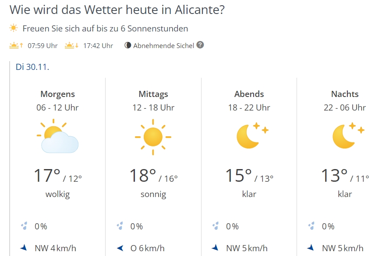The width and height of the screenshot is (375, 256).
Task: Click the clear moon icon for Nachts
Action: (347, 135)
